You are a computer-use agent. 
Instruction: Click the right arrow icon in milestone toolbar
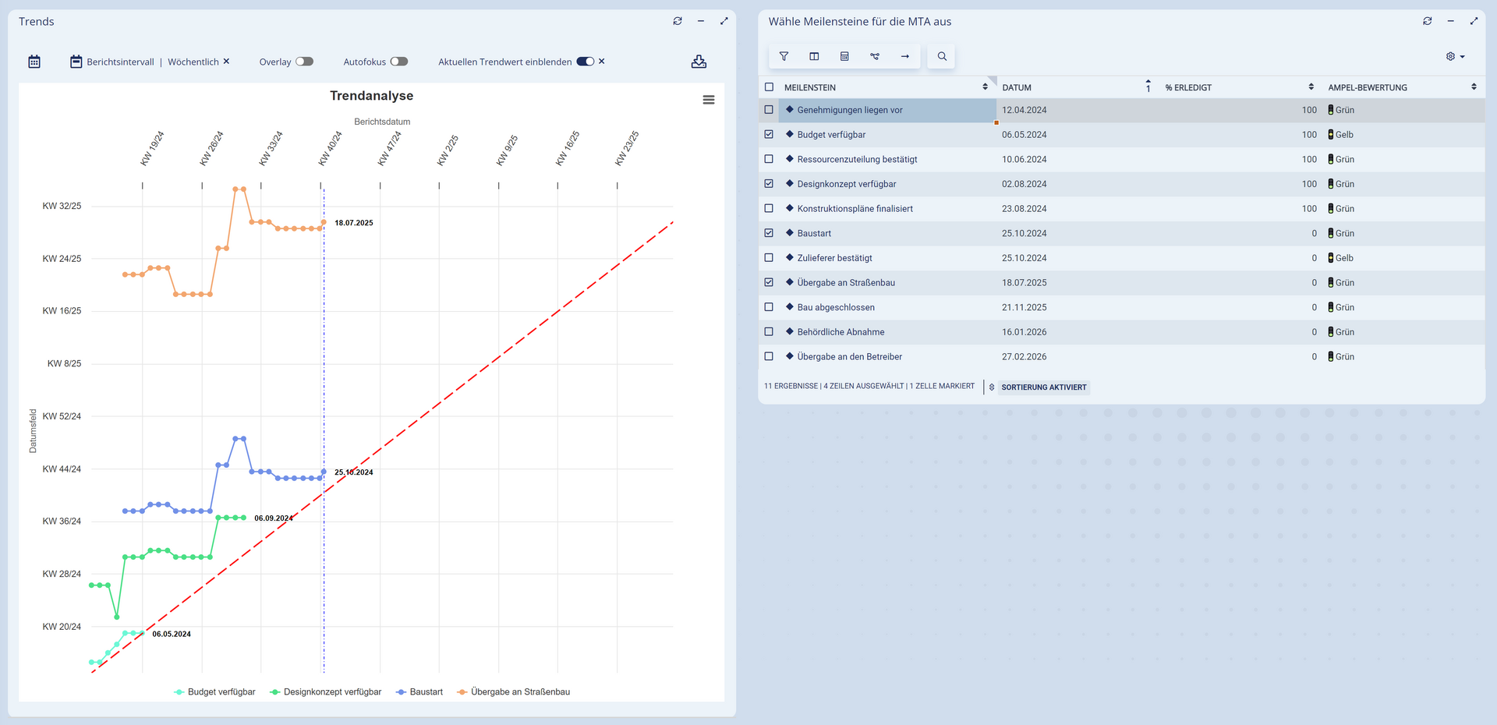point(905,56)
